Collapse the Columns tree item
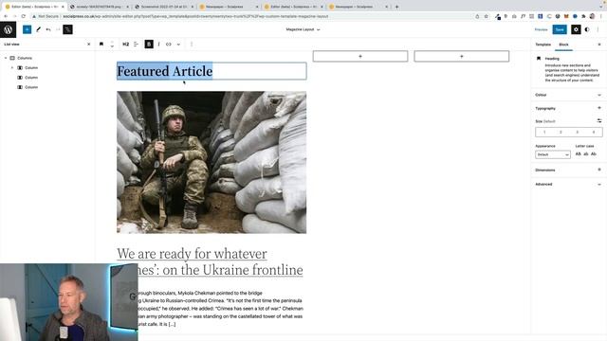Screen dimensions: 607x341 coord(6,58)
